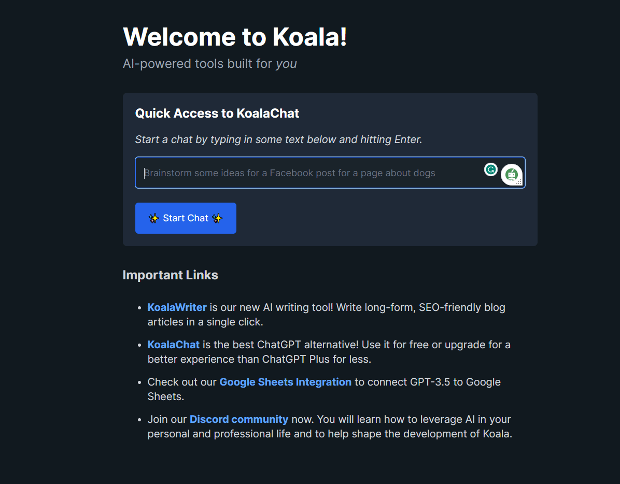Click the bullet point beside KoalaWriter

pos(139,308)
